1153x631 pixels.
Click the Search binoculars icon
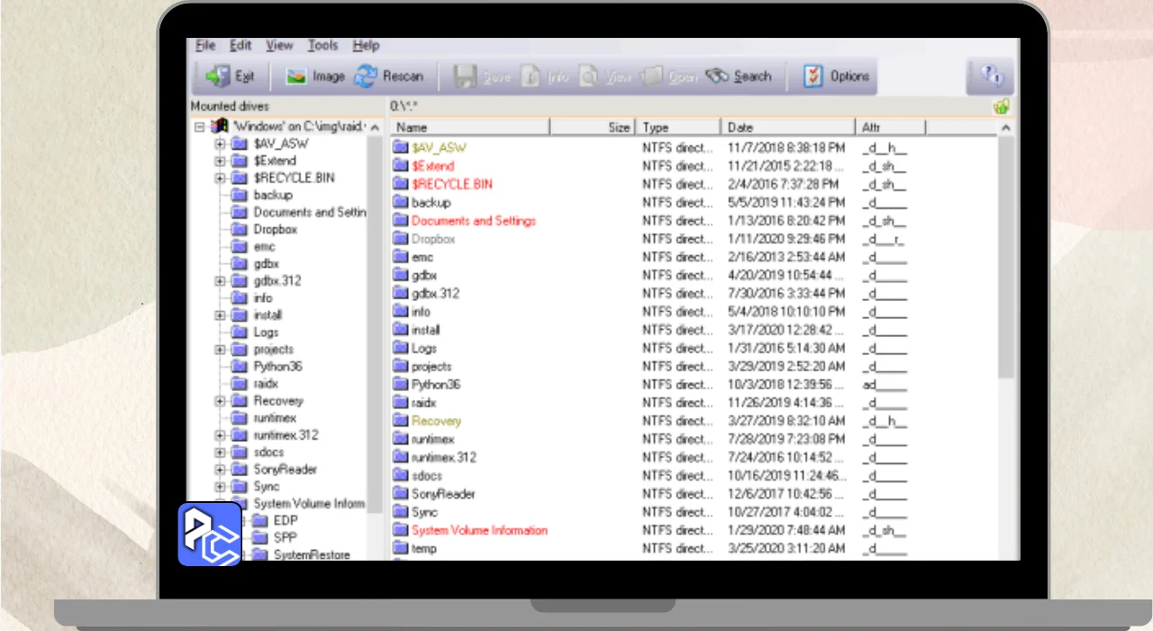click(x=717, y=77)
